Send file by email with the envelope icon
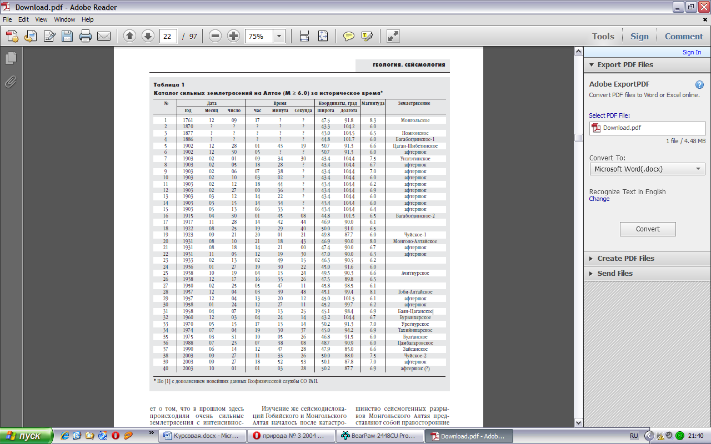711x444 pixels. (103, 36)
